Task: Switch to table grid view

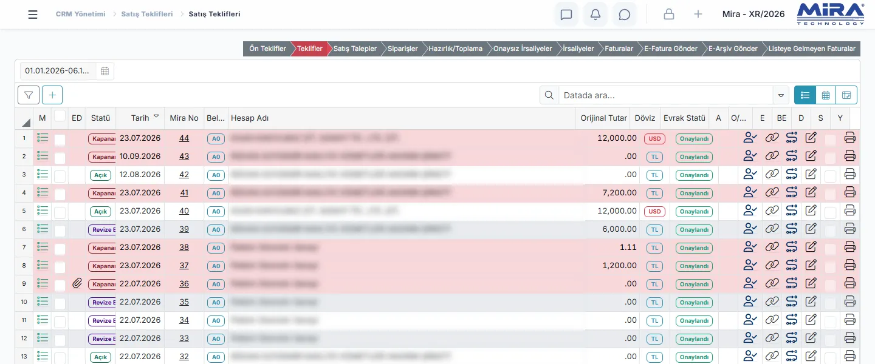Action: click(x=826, y=95)
